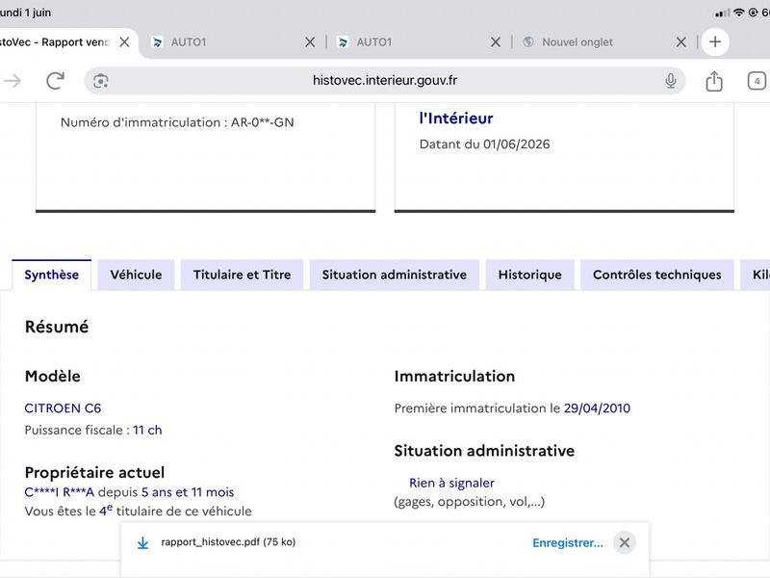Activate microphone voice search
The image size is (770, 578).
point(670,81)
